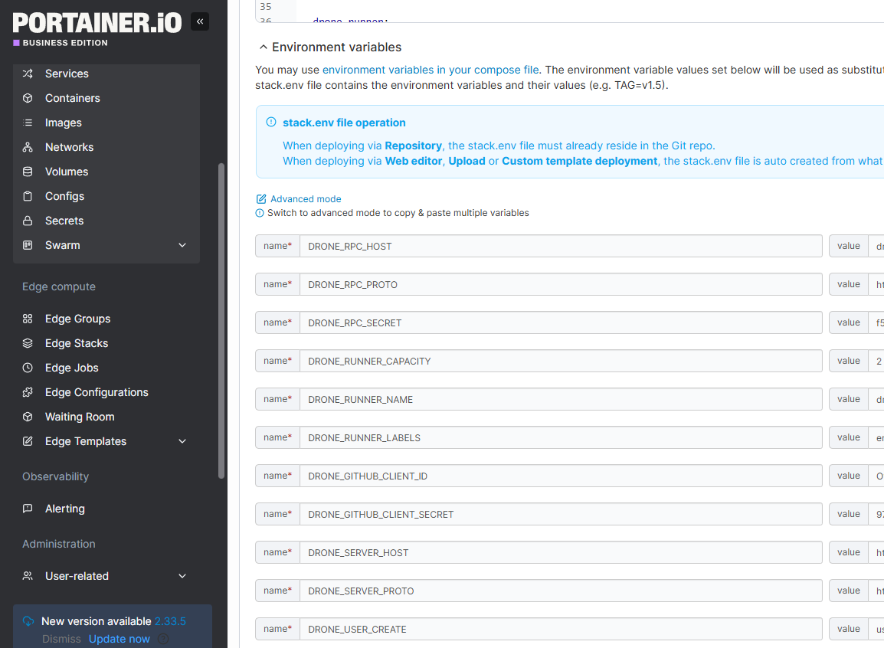884x648 pixels.
Task: Collapse the Environment variables section
Action: [x=264, y=47]
